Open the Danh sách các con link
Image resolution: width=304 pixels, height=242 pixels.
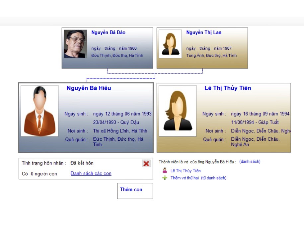click(91, 173)
